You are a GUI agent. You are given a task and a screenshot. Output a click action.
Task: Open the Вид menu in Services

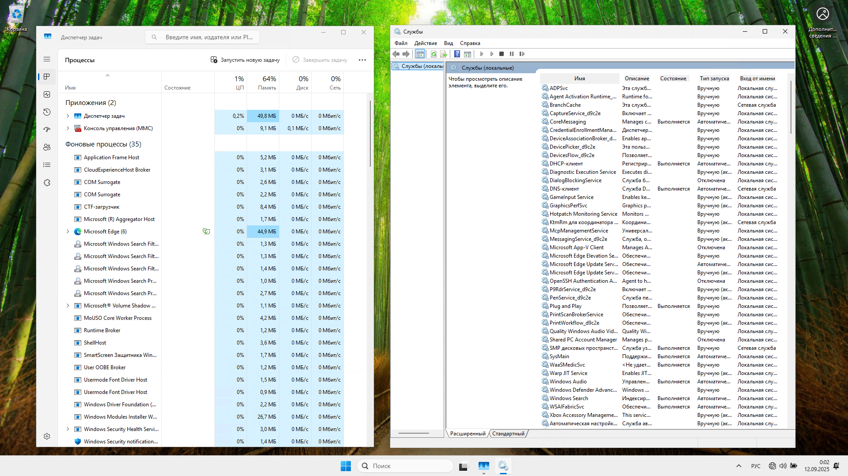click(x=449, y=43)
